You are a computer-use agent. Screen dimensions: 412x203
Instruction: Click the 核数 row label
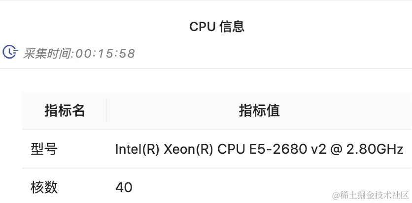click(44, 187)
